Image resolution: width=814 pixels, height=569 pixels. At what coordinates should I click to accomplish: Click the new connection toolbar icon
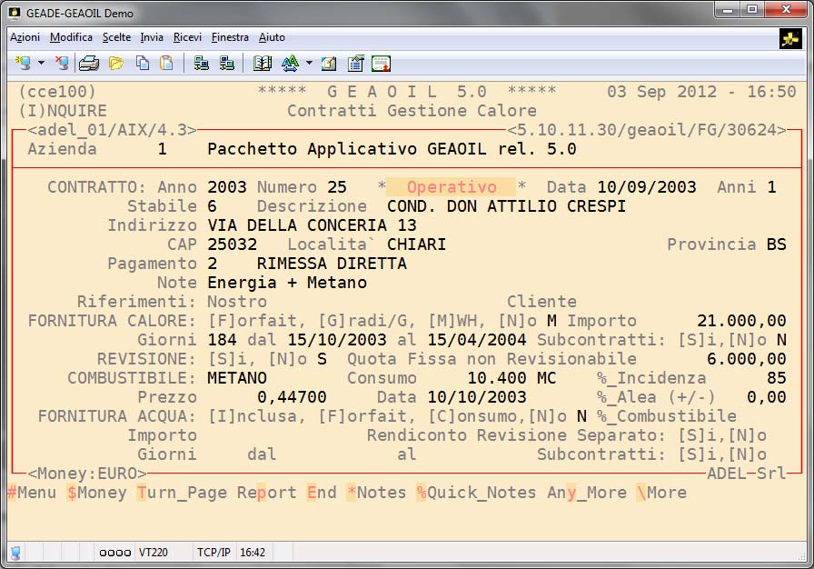click(23, 64)
